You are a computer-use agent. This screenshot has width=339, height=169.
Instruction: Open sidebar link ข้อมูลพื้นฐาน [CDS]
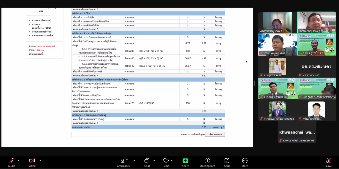(x=41, y=28)
